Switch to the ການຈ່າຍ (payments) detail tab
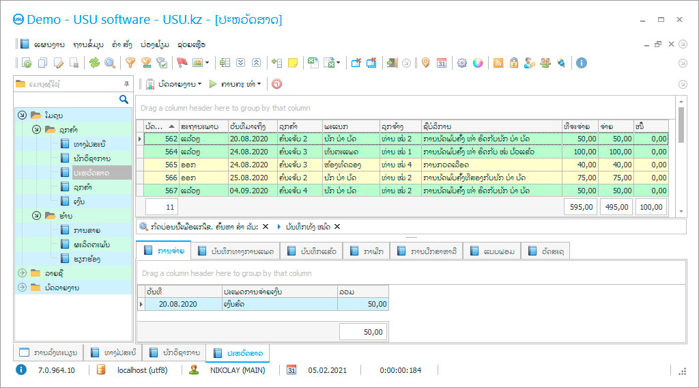This screenshot has width=699, height=388. (x=163, y=251)
